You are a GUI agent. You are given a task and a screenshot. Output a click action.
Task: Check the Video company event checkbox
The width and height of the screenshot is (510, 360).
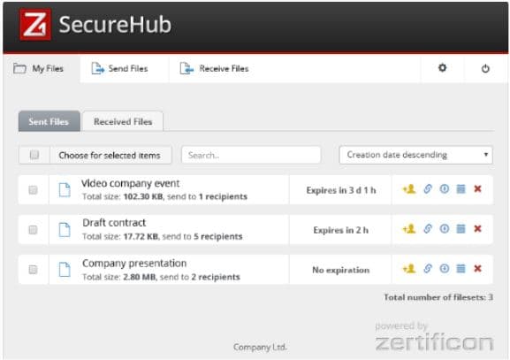click(x=33, y=190)
